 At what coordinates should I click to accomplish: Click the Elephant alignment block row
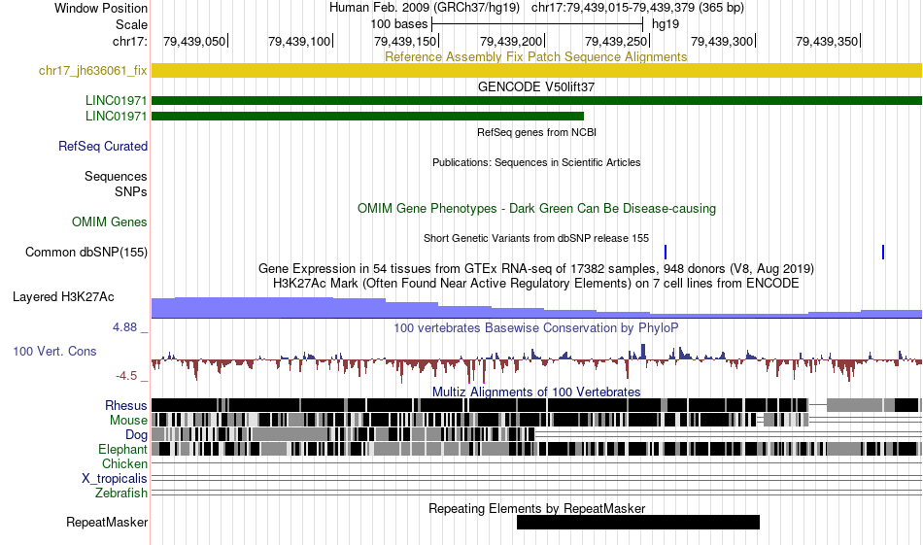pos(536,449)
